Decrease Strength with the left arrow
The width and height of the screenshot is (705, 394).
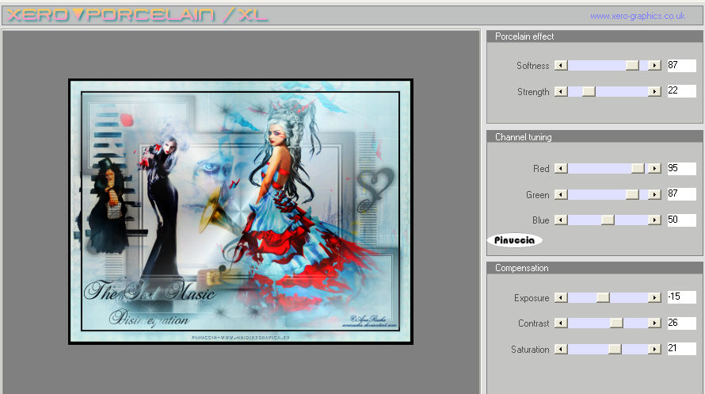(561, 92)
